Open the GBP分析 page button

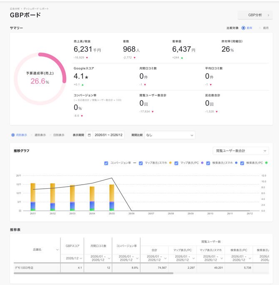[x=255, y=15]
